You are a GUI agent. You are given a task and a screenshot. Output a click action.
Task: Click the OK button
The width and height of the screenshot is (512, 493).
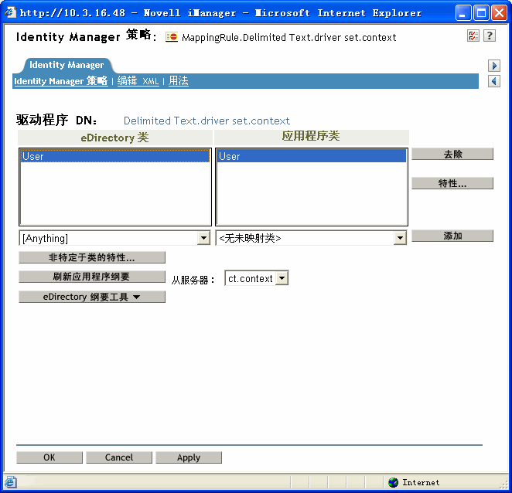pos(49,457)
